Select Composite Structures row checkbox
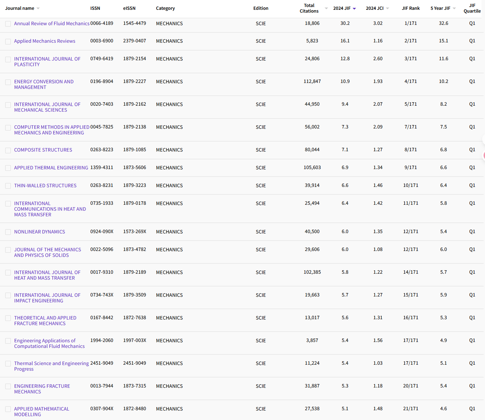485x420 pixels. pos(8,150)
